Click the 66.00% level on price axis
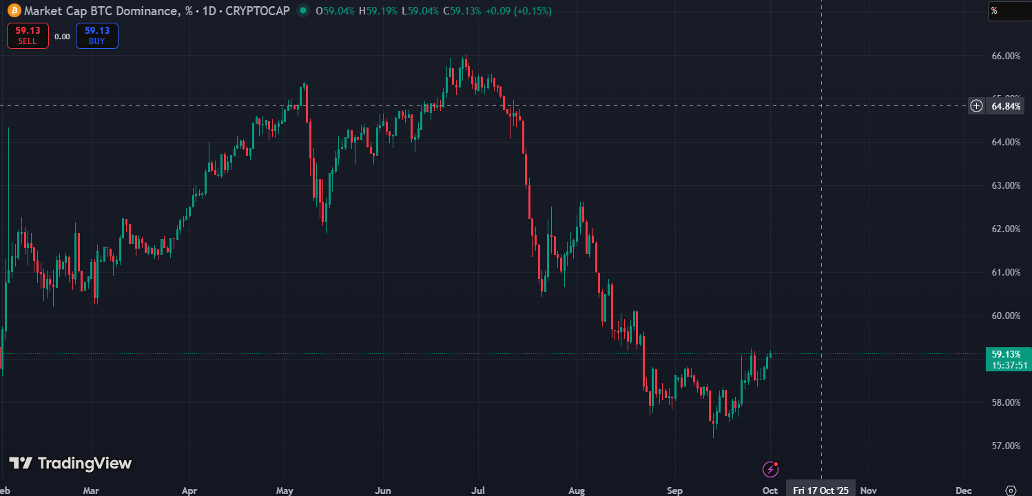The height and width of the screenshot is (496, 1032). [1006, 56]
